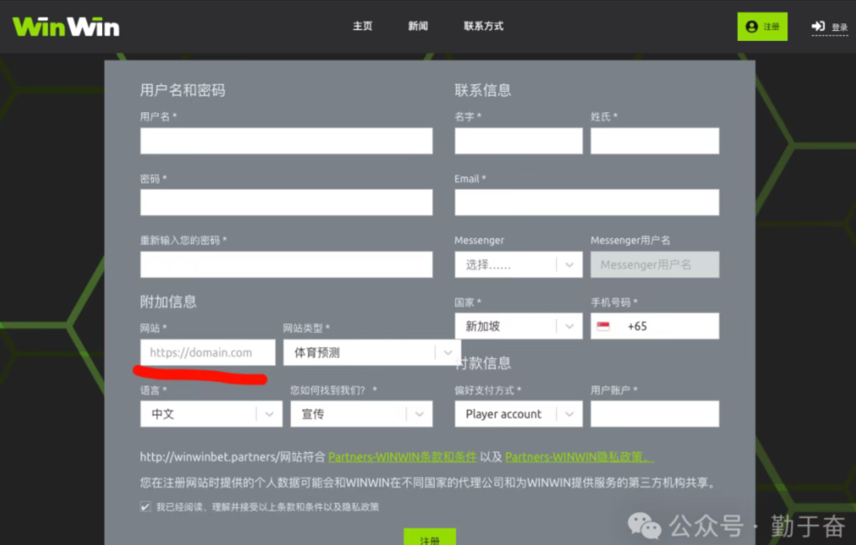Open 联系方式 in top navigation
Screen dimensions: 856x545
[x=483, y=26]
